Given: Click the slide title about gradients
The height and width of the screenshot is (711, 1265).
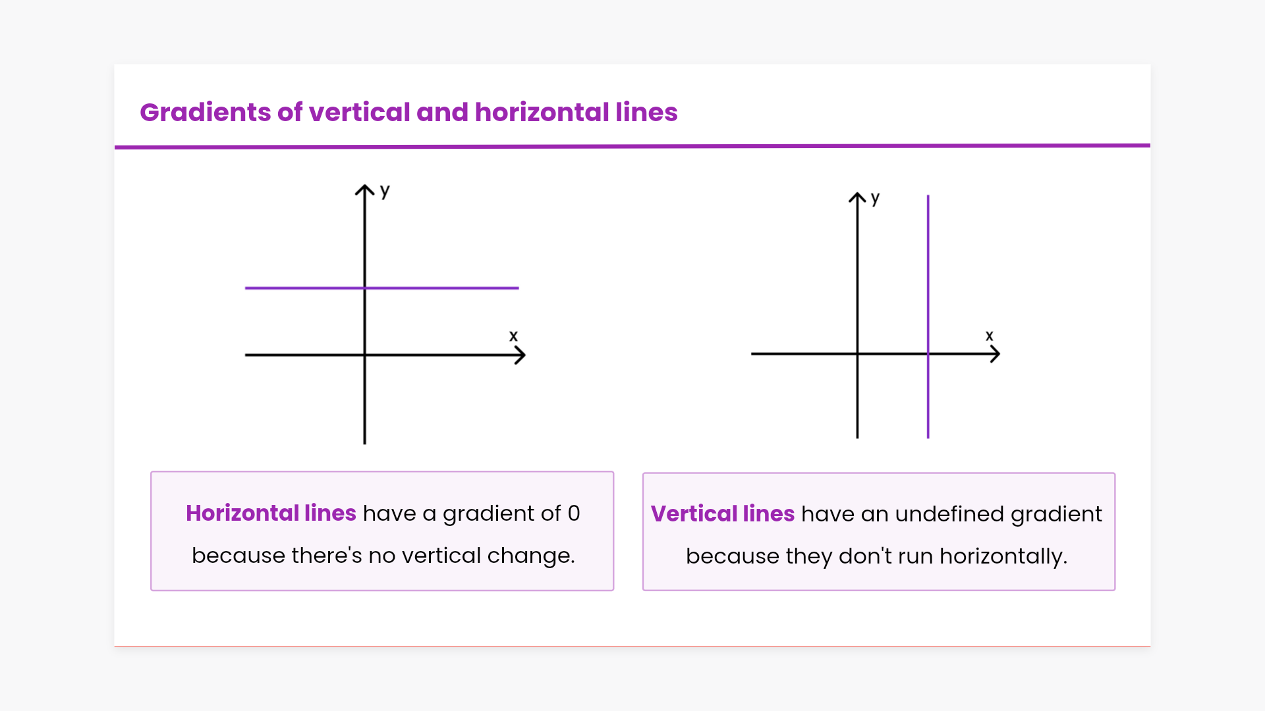Looking at the screenshot, I should [408, 113].
